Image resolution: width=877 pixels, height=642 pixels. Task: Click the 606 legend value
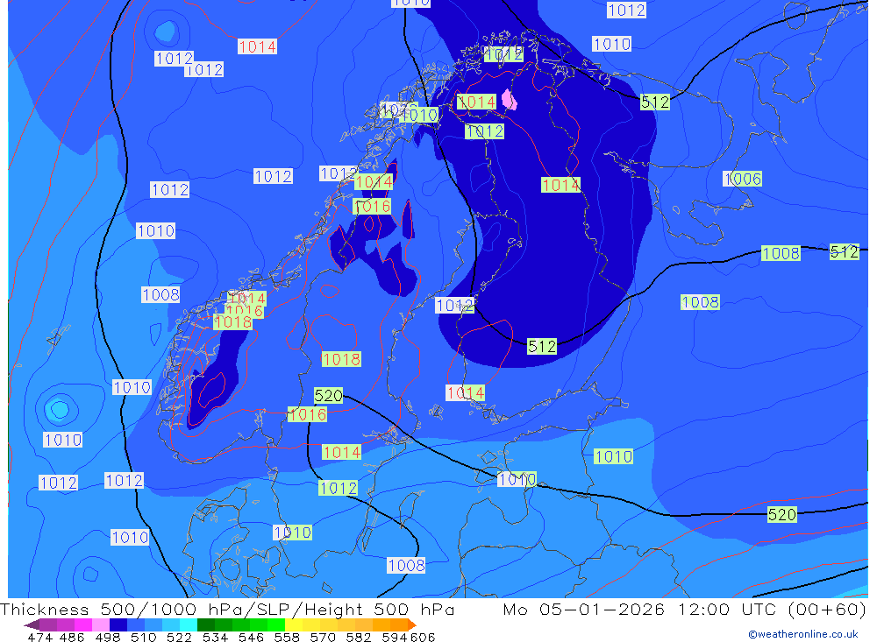[x=423, y=638]
